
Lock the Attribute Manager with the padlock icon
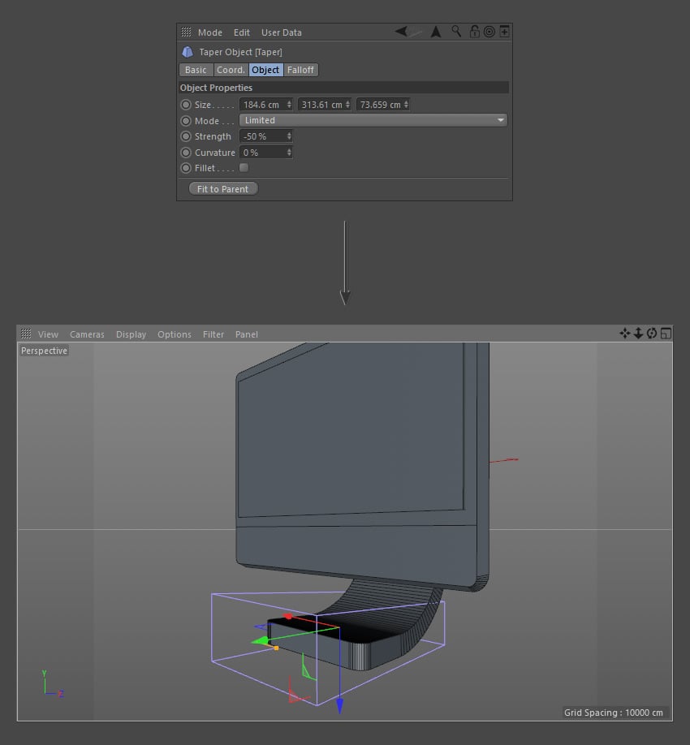click(474, 31)
